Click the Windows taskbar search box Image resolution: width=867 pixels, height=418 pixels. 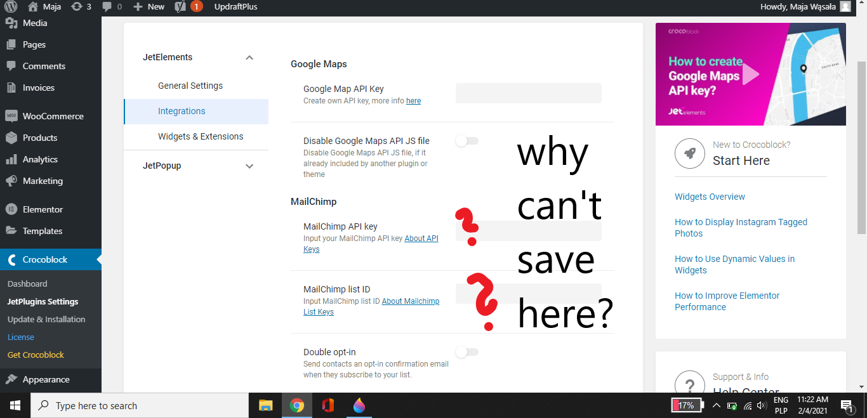(140, 405)
